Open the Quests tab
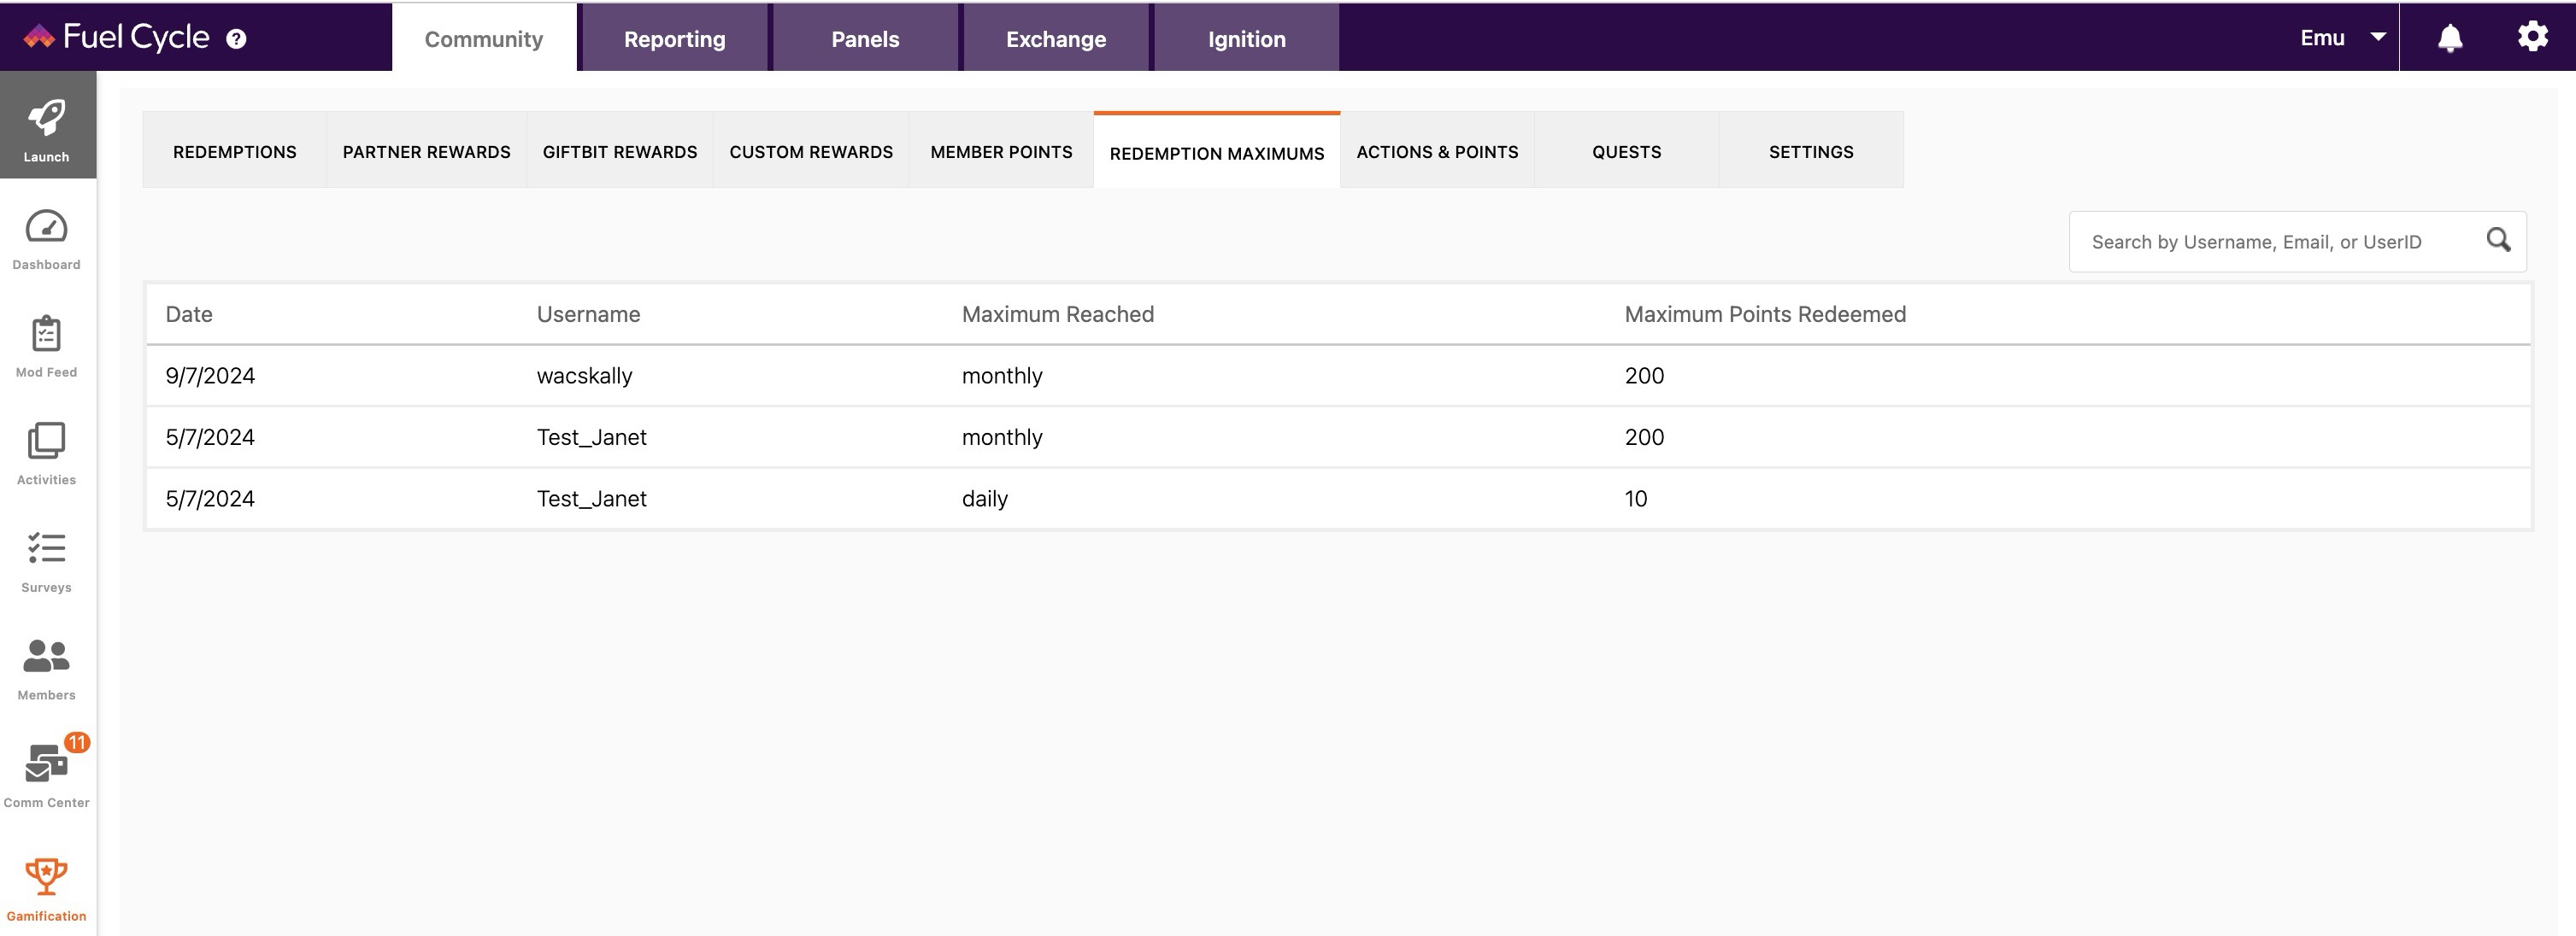The image size is (2576, 936). [1627, 151]
